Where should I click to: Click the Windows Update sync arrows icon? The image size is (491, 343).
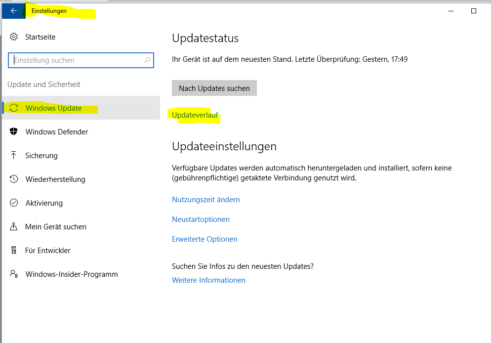pos(14,108)
